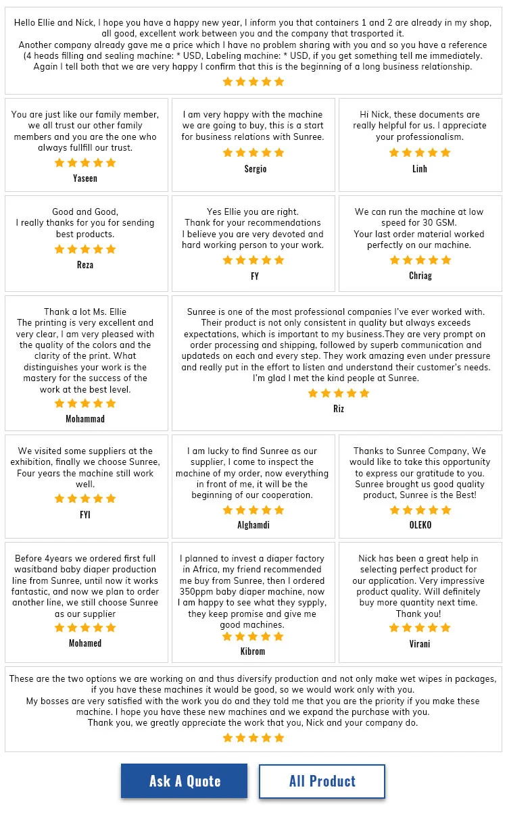Click Mohamed's baby diaper line review
507x819 pixels.
pyautogui.click(x=86, y=586)
